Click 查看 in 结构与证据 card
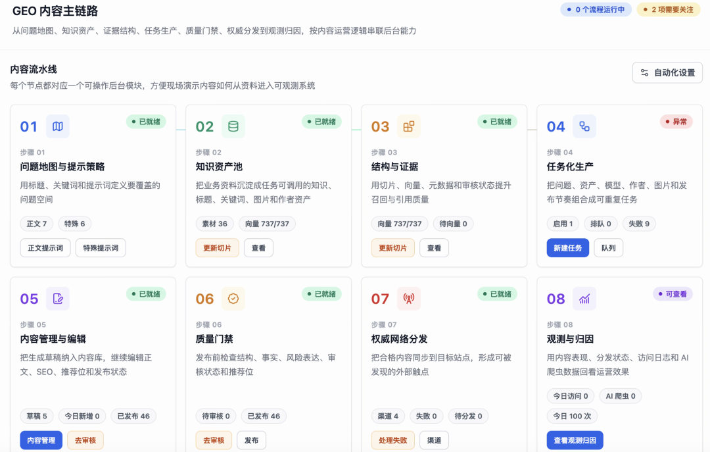The image size is (710, 452). [435, 248]
